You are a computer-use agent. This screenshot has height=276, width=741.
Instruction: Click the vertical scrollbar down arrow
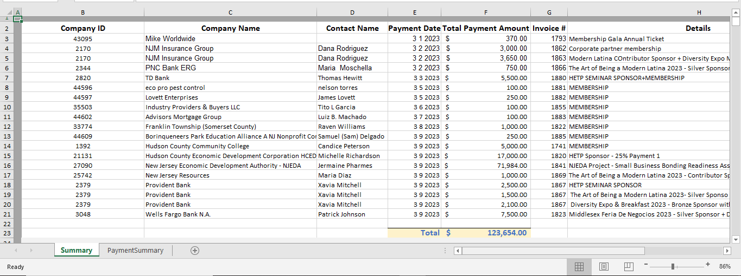[736, 239]
